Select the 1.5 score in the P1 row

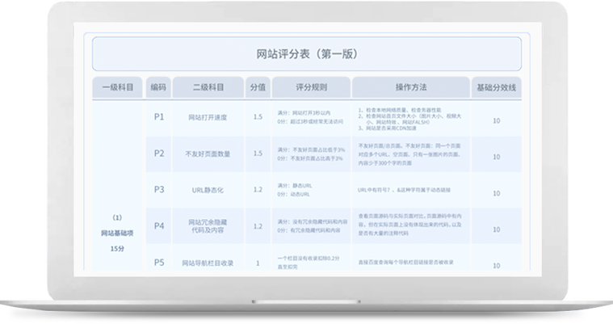pos(258,117)
